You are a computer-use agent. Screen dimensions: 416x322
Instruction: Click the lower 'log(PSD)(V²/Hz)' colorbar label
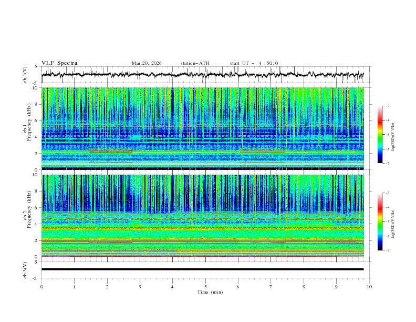pyautogui.click(x=393, y=224)
